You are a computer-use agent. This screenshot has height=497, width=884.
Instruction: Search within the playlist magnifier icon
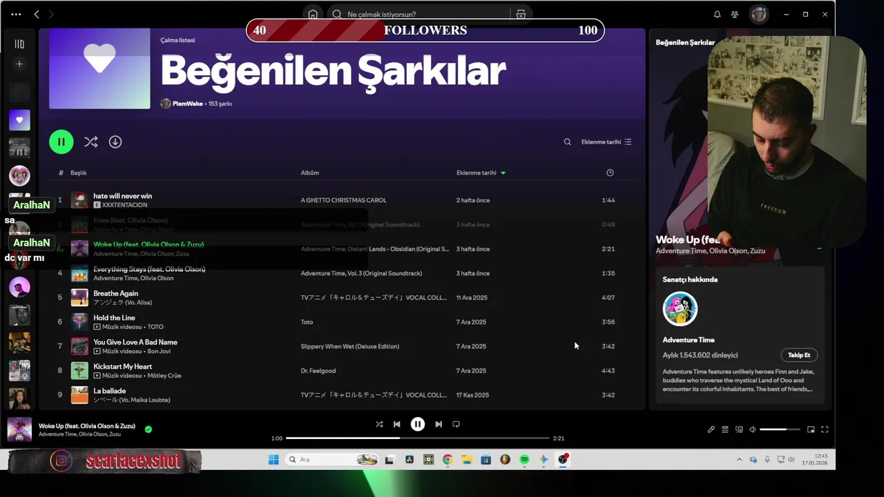coord(567,142)
